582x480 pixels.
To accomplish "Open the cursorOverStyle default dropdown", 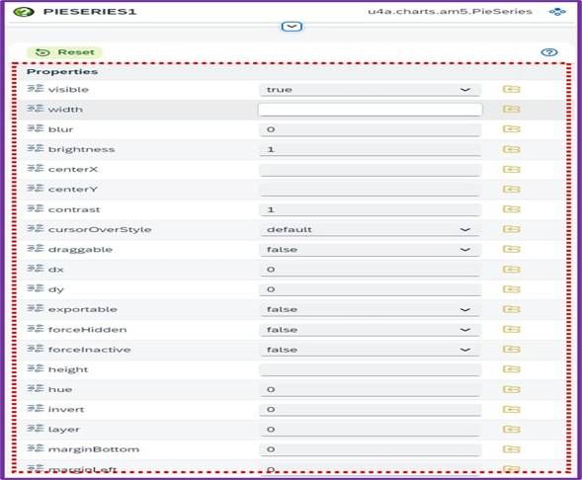I will pos(371,229).
